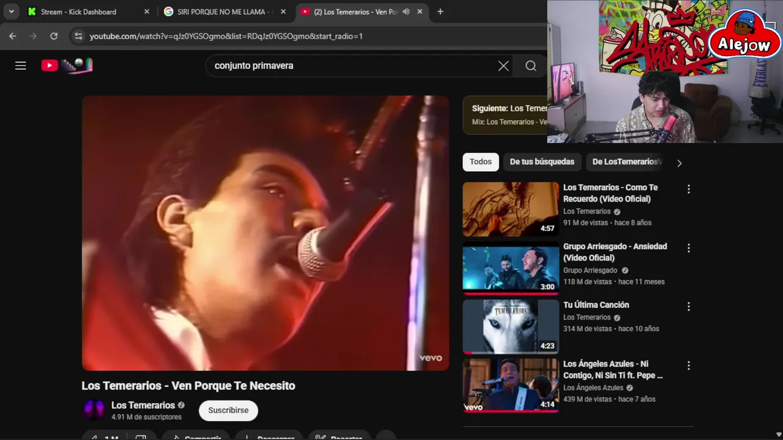Click '314 M de vistas · hace 10 años'
Screen dimensions: 783x440
pos(611,329)
